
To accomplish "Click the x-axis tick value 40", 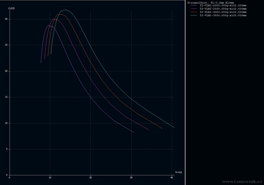I will point(172,178).
